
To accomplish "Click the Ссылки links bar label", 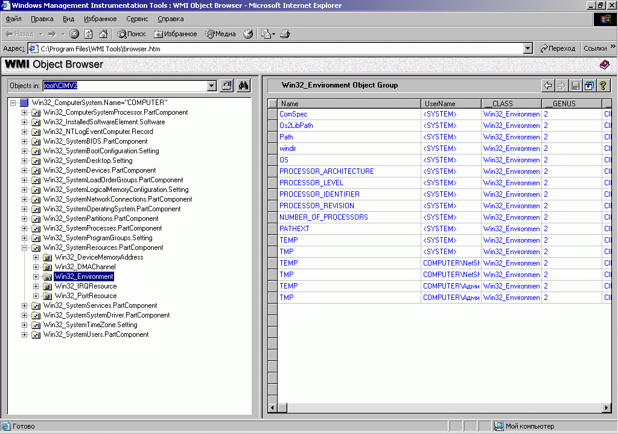I will [595, 48].
